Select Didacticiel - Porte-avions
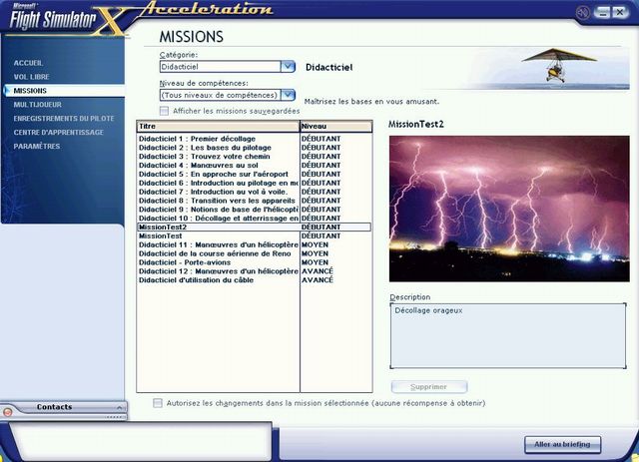 [x=255, y=262]
